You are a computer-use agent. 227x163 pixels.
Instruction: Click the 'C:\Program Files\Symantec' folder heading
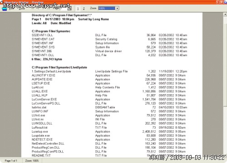tap(51, 31)
